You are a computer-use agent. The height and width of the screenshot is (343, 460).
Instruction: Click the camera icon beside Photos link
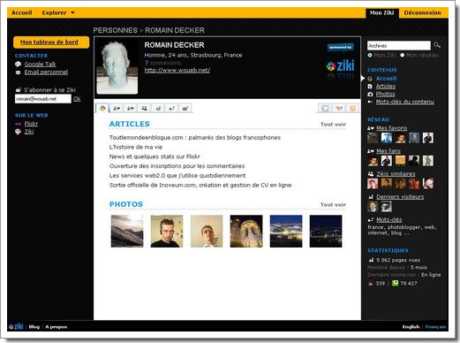tap(370, 95)
